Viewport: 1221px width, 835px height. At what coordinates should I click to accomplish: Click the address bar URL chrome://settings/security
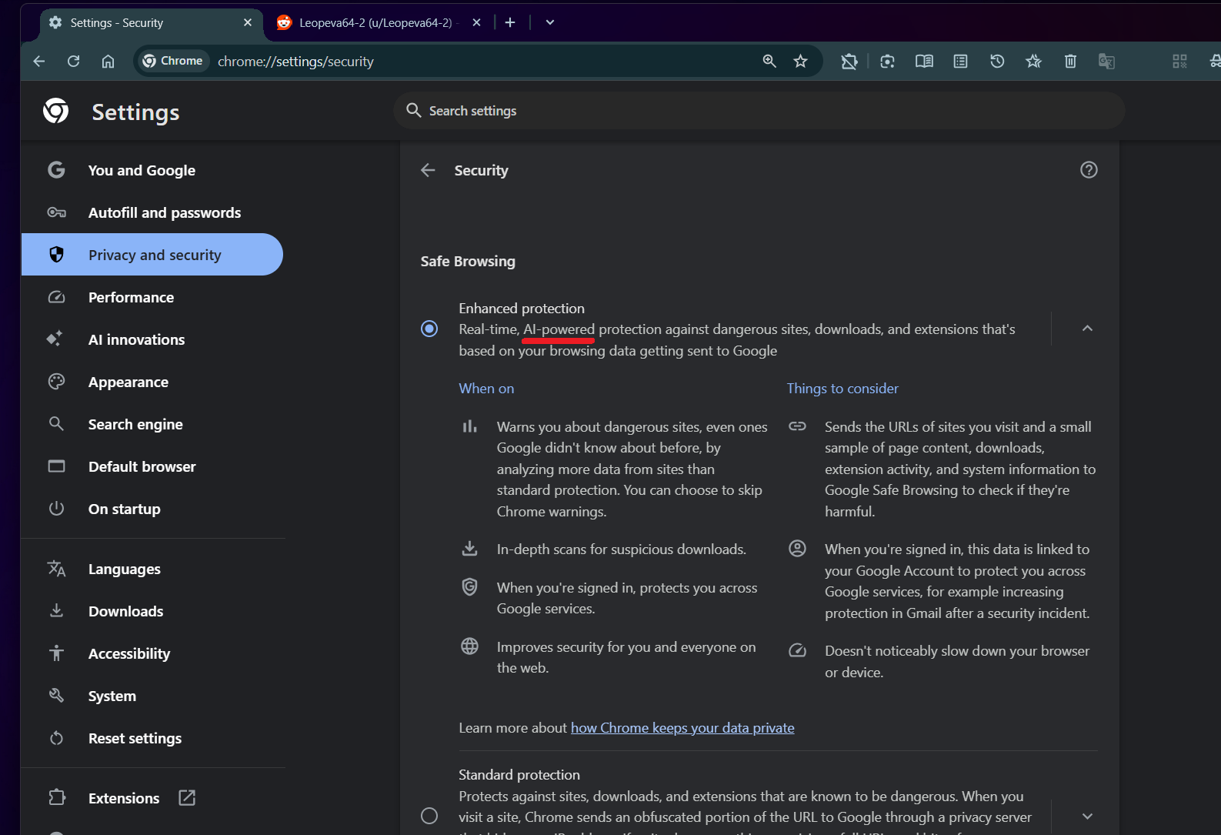click(295, 62)
